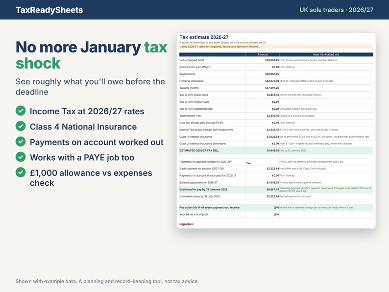Screen dimensions: 389x292
Task: Select the £17,097.25 Taxable income amount
Action: (x=272, y=88)
